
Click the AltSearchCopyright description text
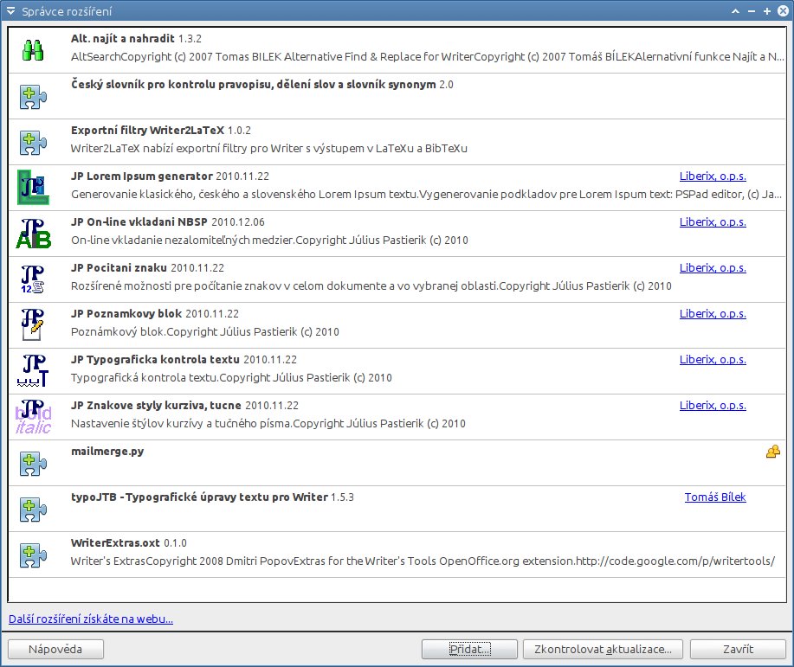tap(428, 57)
